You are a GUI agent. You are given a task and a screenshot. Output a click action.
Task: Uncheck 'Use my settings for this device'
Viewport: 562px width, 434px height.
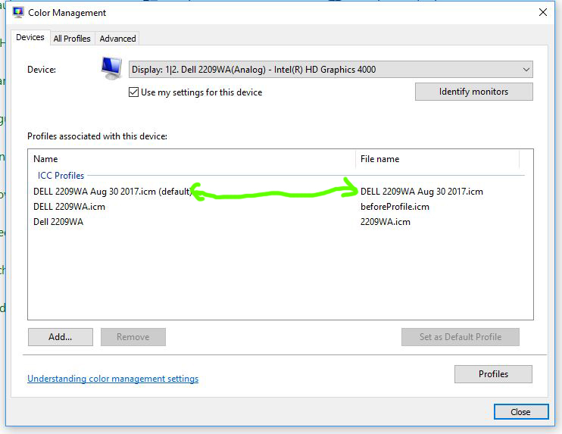[134, 92]
